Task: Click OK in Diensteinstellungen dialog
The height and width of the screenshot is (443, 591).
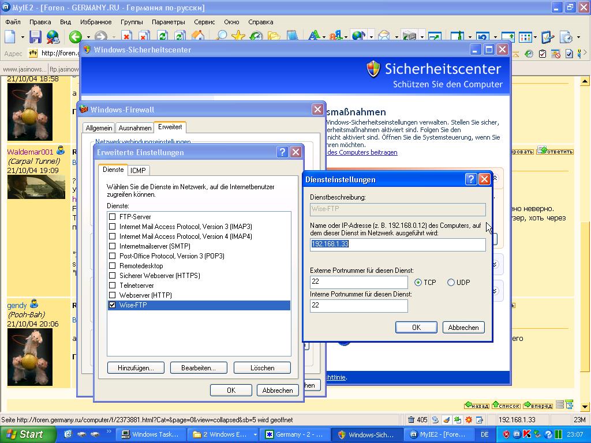Action: tap(416, 328)
